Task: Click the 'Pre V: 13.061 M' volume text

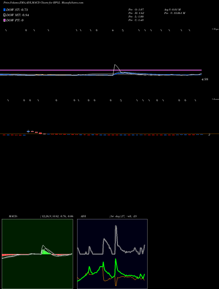Action: [175, 13]
